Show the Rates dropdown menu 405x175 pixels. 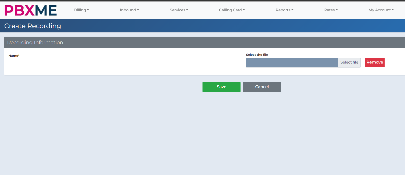[331, 10]
